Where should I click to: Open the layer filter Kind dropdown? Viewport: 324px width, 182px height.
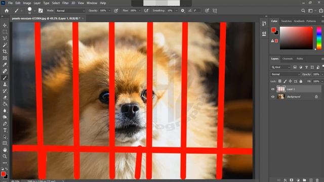[x=280, y=67]
